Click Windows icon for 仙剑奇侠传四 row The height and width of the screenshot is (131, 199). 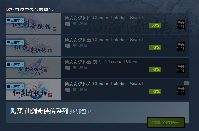[67, 24]
